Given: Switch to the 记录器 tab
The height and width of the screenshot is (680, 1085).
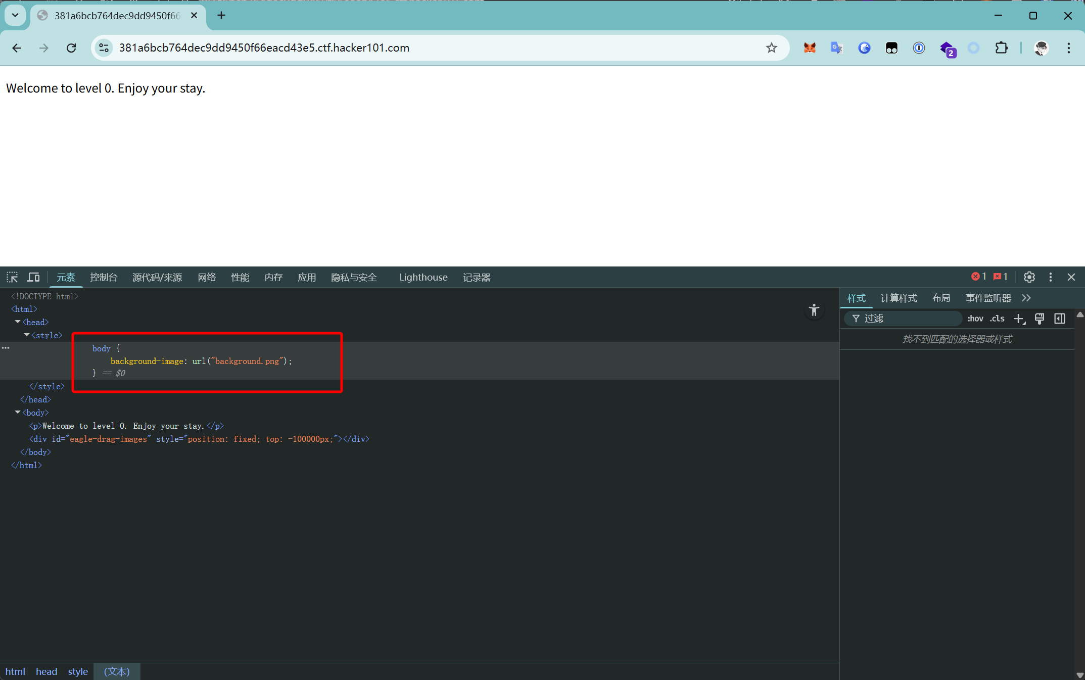Looking at the screenshot, I should pyautogui.click(x=477, y=277).
